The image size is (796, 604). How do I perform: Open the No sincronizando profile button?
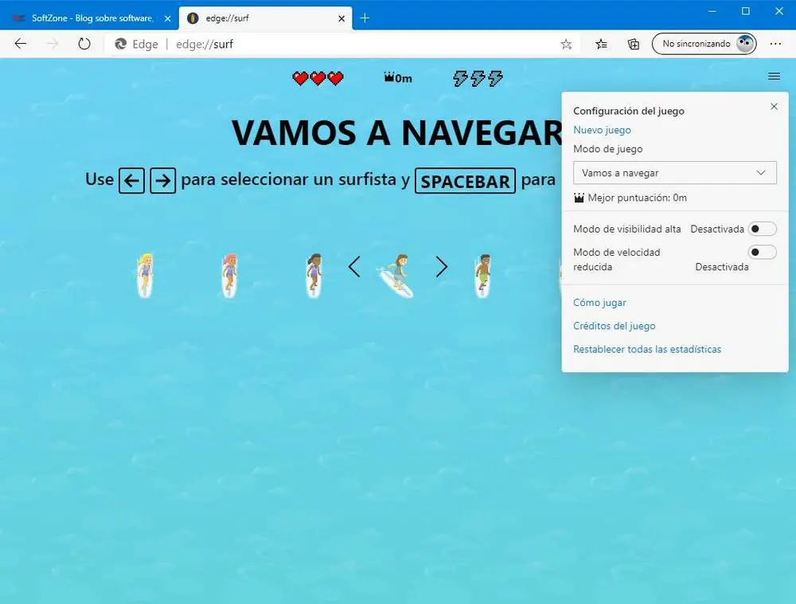point(704,44)
